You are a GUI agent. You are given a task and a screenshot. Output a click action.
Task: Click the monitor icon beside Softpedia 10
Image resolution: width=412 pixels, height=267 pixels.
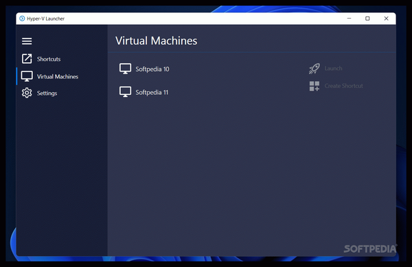coord(126,69)
